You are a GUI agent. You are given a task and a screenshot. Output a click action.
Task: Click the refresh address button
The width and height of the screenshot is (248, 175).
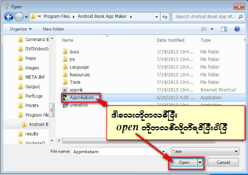tap(165, 17)
